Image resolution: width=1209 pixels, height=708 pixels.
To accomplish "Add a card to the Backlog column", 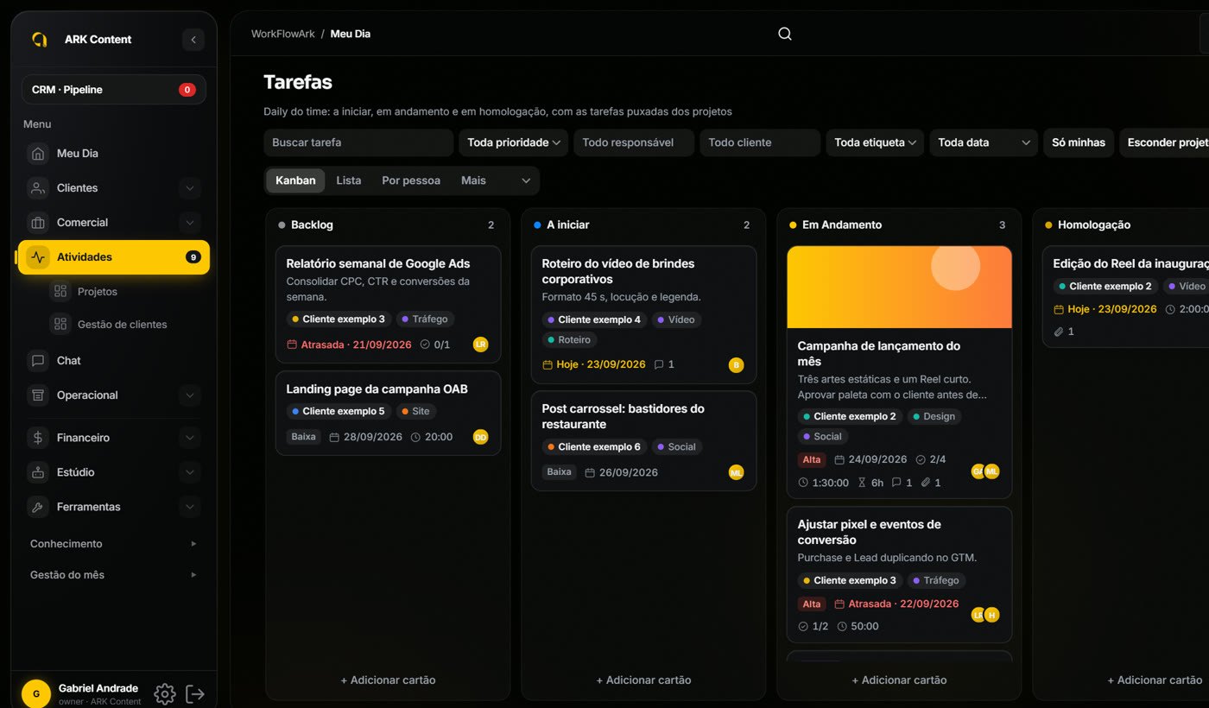I will tap(388, 680).
